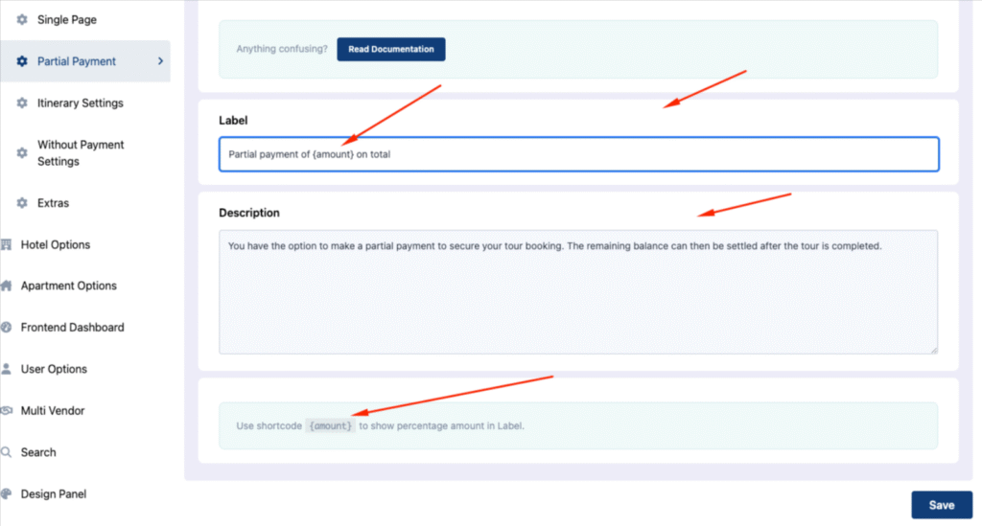Open the Single Page settings

click(x=67, y=19)
